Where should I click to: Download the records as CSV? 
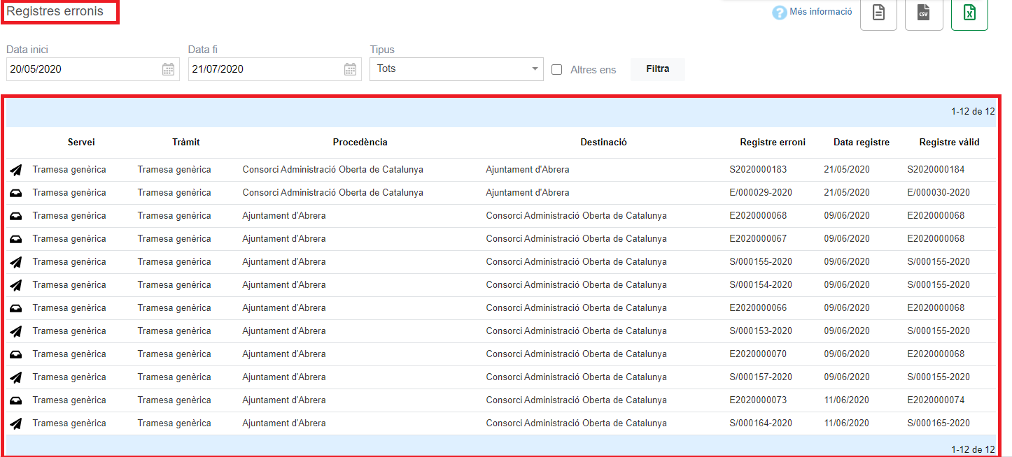tap(924, 13)
